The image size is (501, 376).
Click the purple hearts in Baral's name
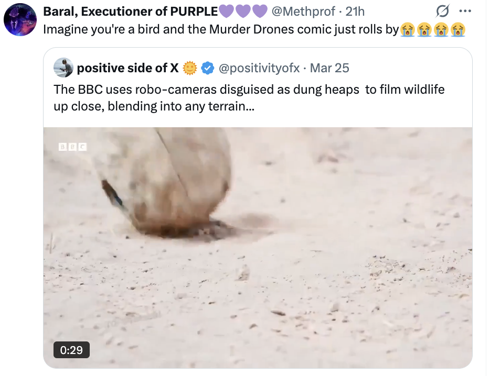tap(243, 11)
